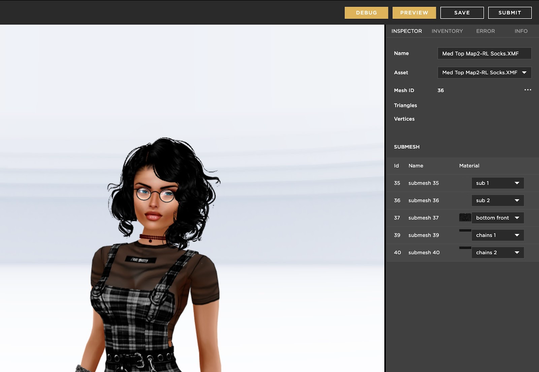Open the 'chains 2' material dropdown
This screenshot has height=372, width=539.
pyautogui.click(x=498, y=252)
